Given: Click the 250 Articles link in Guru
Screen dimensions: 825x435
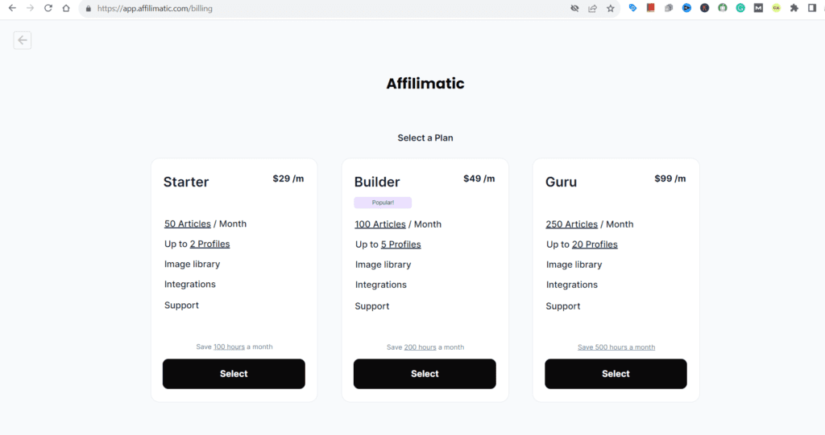Looking at the screenshot, I should pos(572,224).
